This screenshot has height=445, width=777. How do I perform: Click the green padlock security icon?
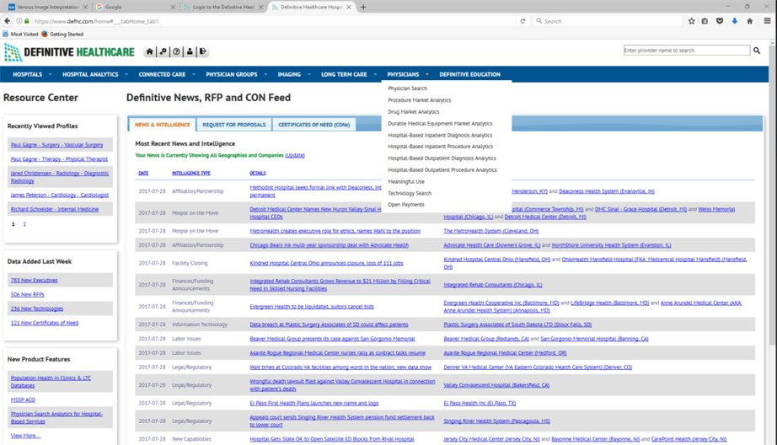[27, 21]
